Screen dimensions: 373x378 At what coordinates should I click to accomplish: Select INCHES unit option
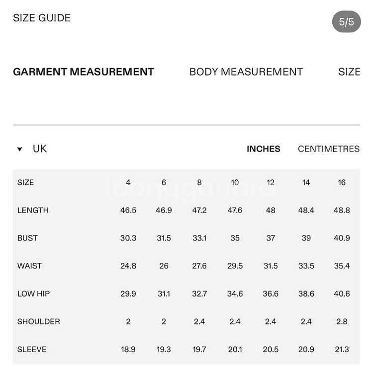tap(264, 149)
